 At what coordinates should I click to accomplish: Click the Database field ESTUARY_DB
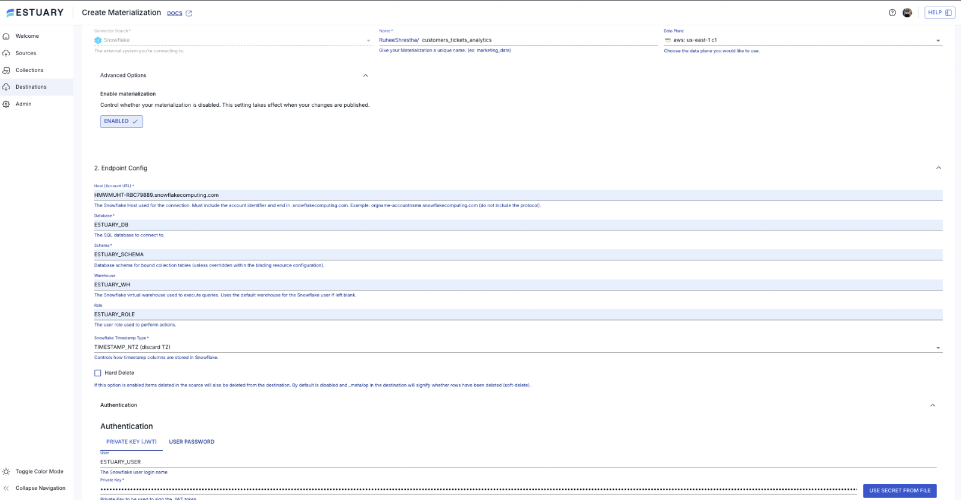coord(518,225)
